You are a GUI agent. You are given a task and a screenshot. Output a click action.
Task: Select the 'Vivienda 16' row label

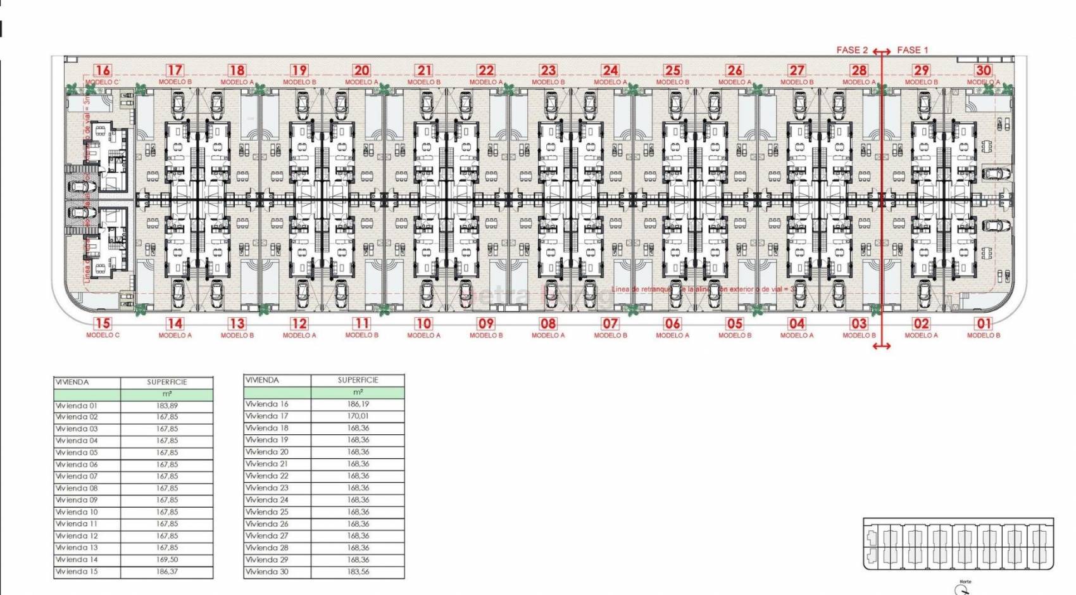click(267, 404)
